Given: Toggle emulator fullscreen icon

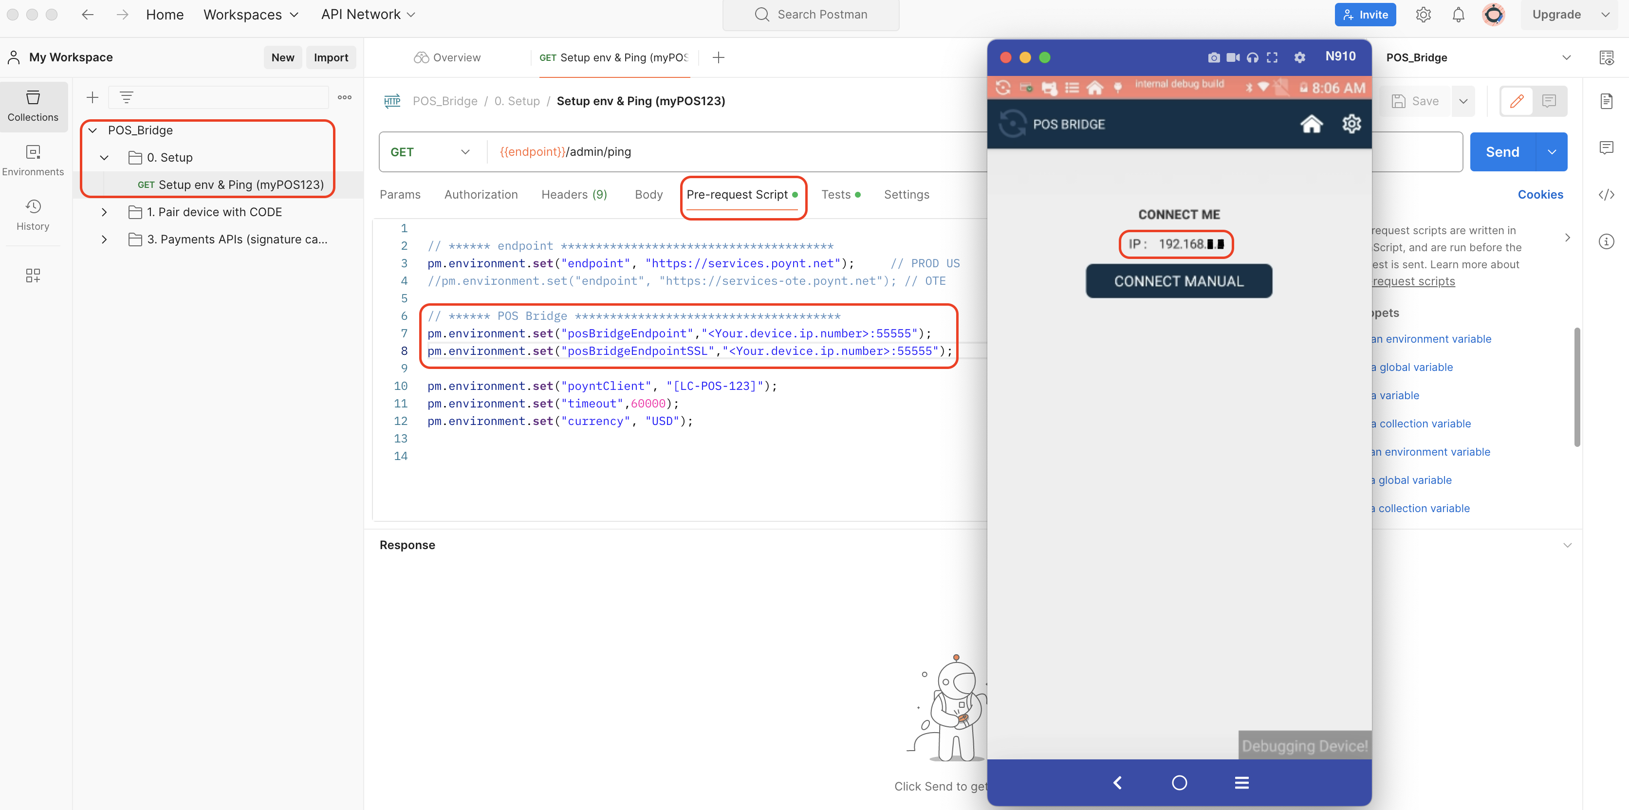Looking at the screenshot, I should (1272, 57).
